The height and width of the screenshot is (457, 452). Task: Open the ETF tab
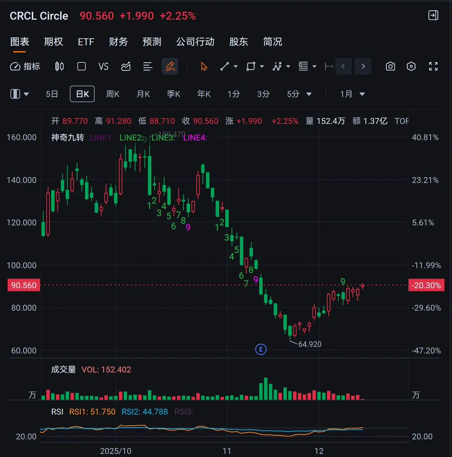(x=86, y=42)
